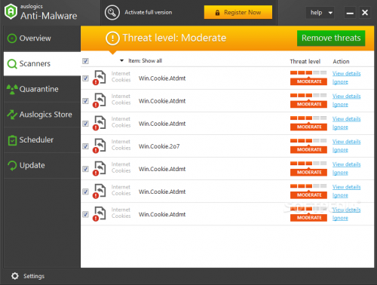Click Internet Cookies label beside Win.Cookie.2o7
This screenshot has width=377, height=285.
(121, 145)
